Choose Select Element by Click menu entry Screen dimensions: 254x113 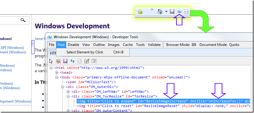pos(93,52)
